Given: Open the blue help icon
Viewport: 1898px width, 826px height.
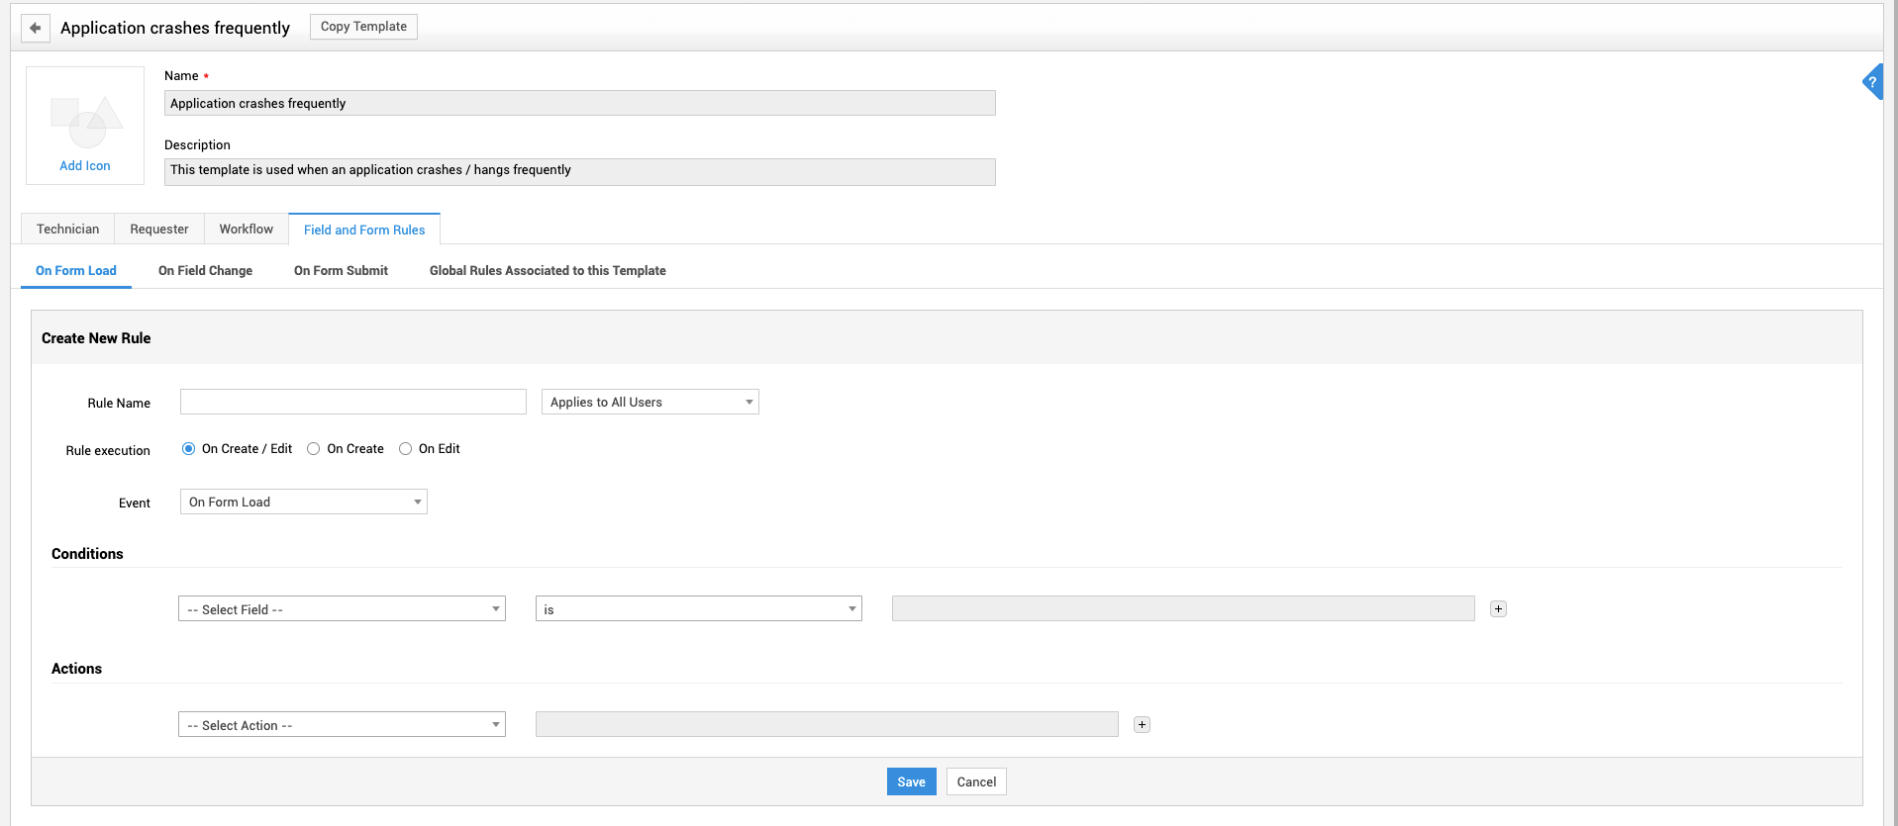Looking at the screenshot, I should point(1872,82).
